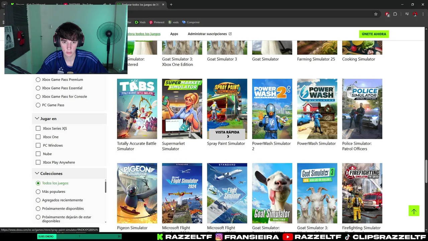The height and width of the screenshot is (241, 428).
Task: Open Goat Simulator Remastered cover
Action: pyautogui.click(x=272, y=193)
